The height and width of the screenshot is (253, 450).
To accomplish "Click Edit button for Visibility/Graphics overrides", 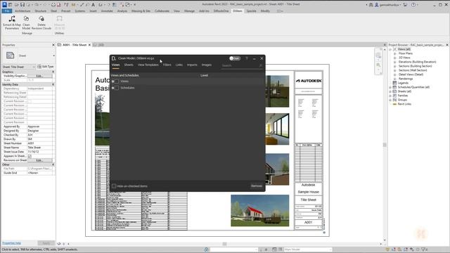I will [40, 76].
